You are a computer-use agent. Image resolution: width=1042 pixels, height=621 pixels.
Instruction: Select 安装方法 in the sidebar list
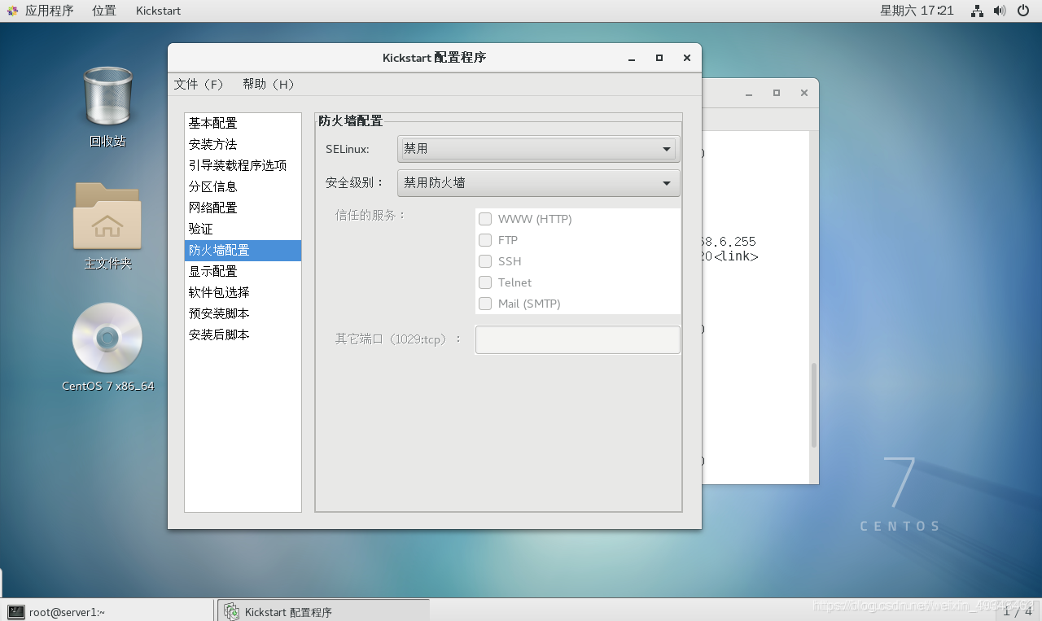[x=243, y=144]
